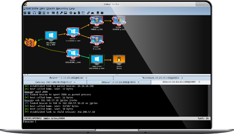Open credentials via the ID card icon
The width and height of the screenshot is (234, 134).
[53, 13]
